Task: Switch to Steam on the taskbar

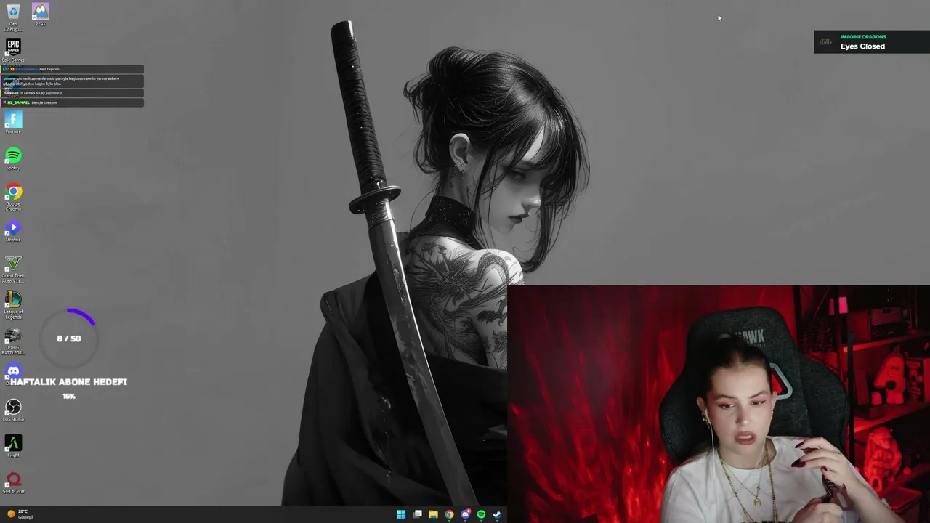Action: (497, 514)
